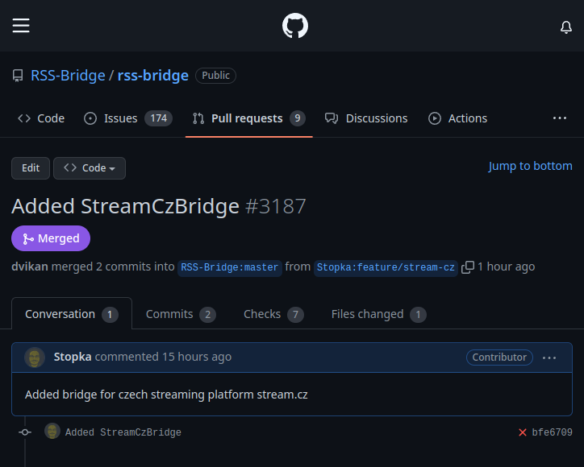The width and height of the screenshot is (584, 467).
Task: Click the failed status X icon
Action: point(523,432)
